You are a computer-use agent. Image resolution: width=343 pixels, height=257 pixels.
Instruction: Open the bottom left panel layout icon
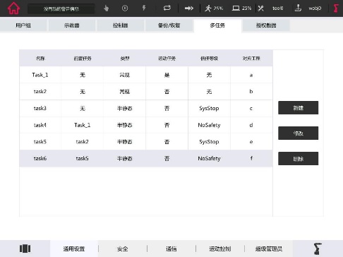click(25, 249)
